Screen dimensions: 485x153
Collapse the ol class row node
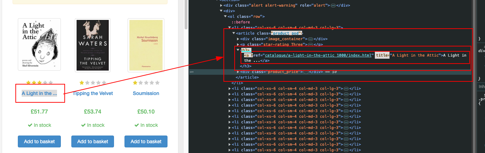226,16
